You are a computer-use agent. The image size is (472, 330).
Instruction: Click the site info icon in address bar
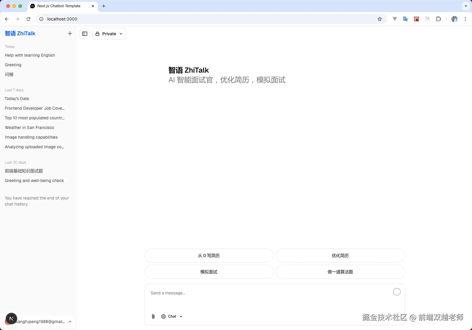point(41,19)
